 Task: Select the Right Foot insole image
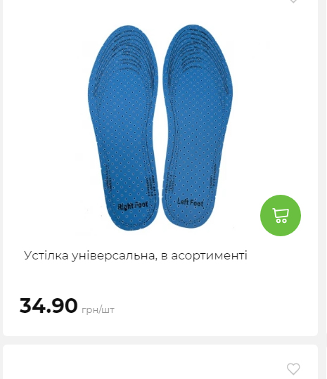123,128
